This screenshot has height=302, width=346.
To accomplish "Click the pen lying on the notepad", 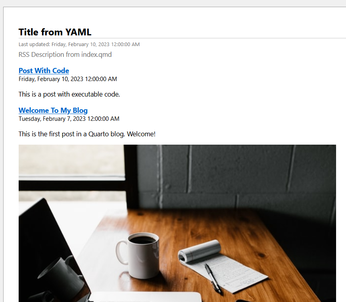I will [213, 279].
